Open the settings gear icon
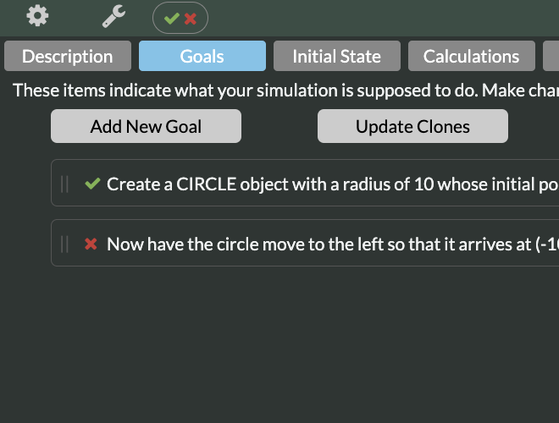Screen dimensions: 559x423 (37, 16)
